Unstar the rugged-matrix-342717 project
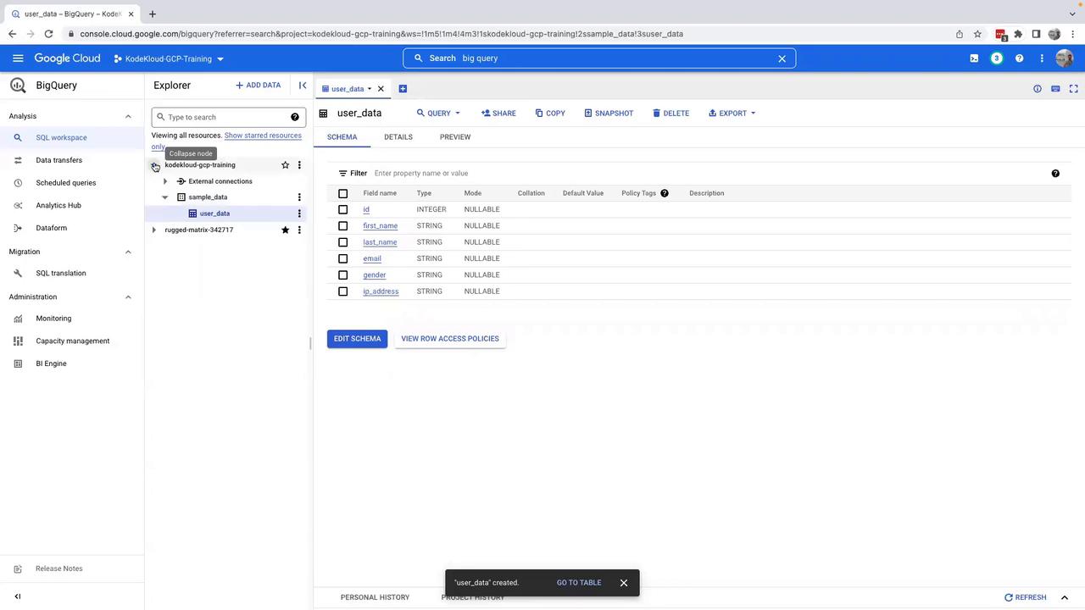 [285, 230]
